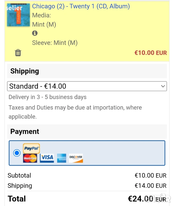Click the MasterCard card icon
The height and width of the screenshot is (206, 174).
tap(30, 158)
